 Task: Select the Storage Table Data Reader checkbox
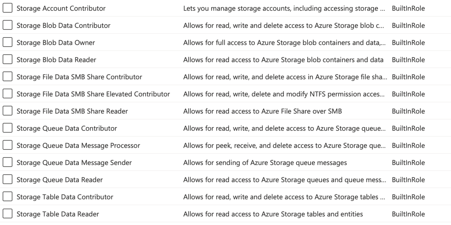tap(8, 214)
